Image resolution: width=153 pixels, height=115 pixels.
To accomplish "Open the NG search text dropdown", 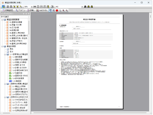I will [82, 7].
